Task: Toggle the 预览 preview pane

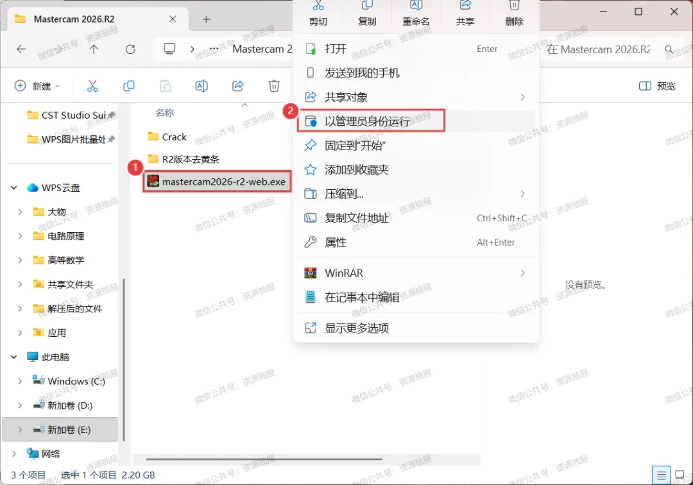Action: pyautogui.click(x=657, y=86)
